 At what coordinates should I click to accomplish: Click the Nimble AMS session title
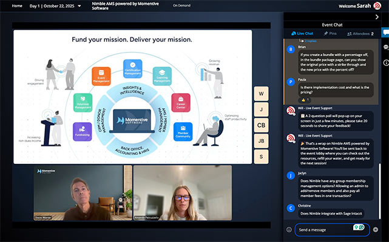click(125, 6)
